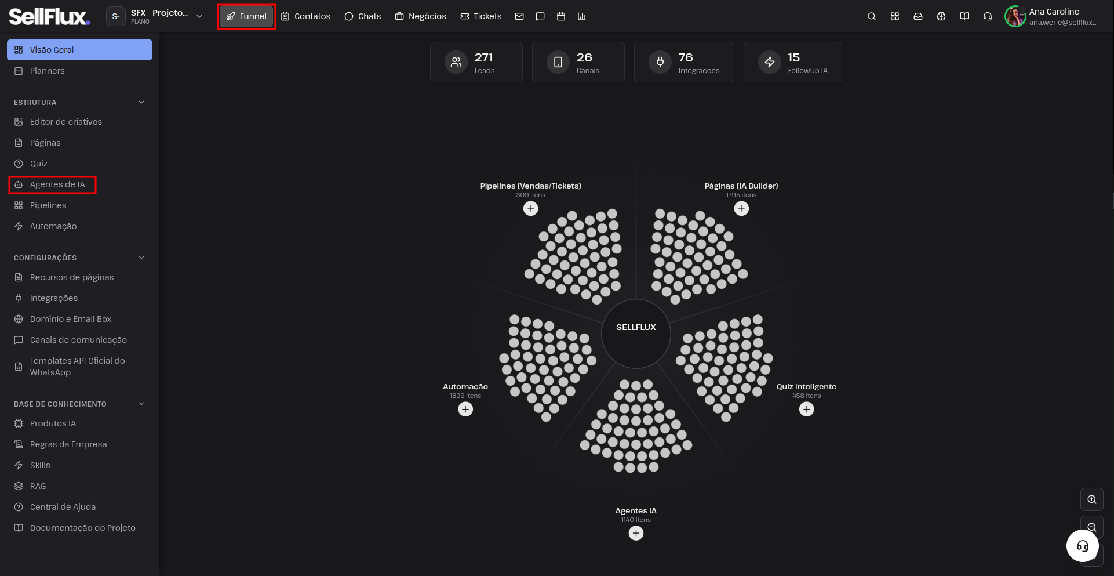Image resolution: width=1114 pixels, height=576 pixels.
Task: Click the Leads people icon in stats
Action: [456, 62]
